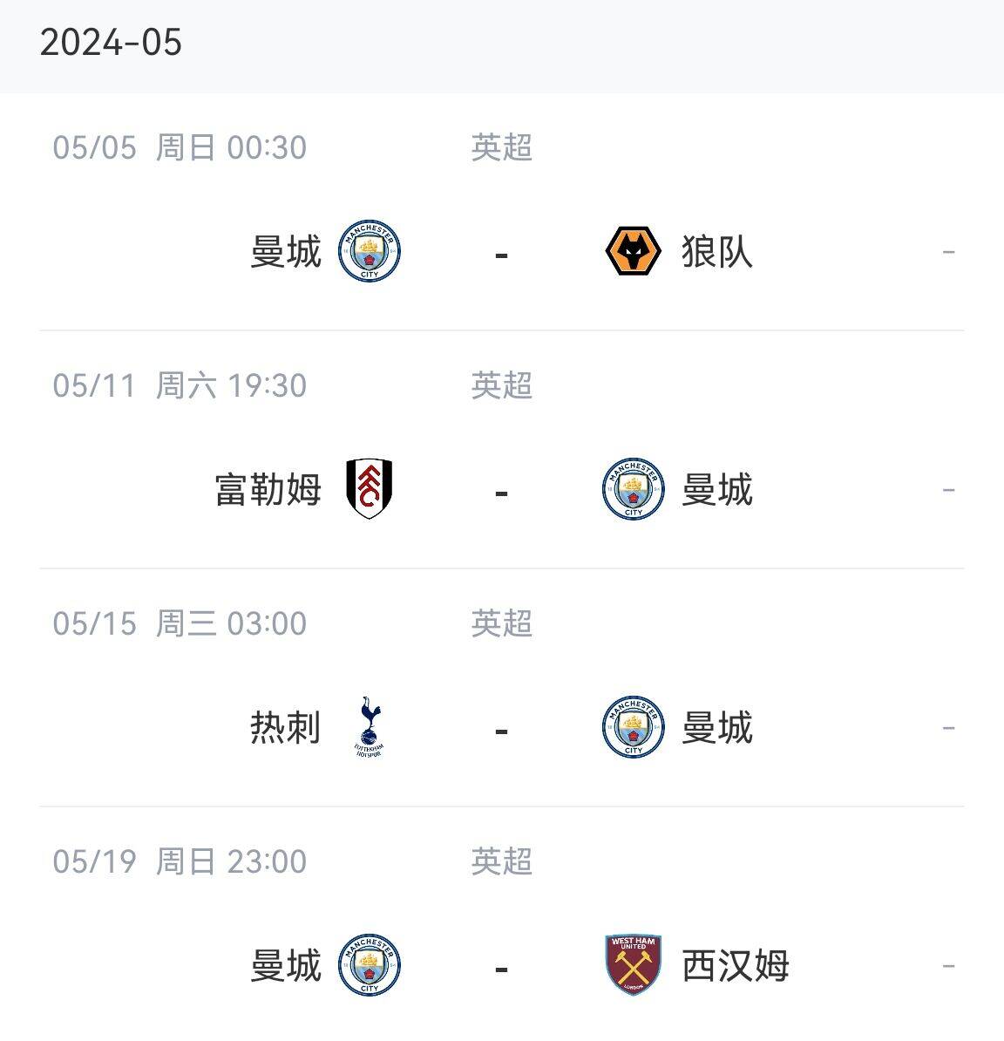Click the West Ham United crest

[x=634, y=965]
